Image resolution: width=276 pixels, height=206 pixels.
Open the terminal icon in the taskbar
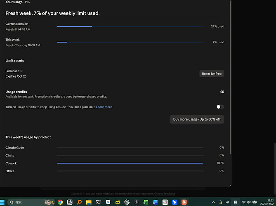pos(98,202)
